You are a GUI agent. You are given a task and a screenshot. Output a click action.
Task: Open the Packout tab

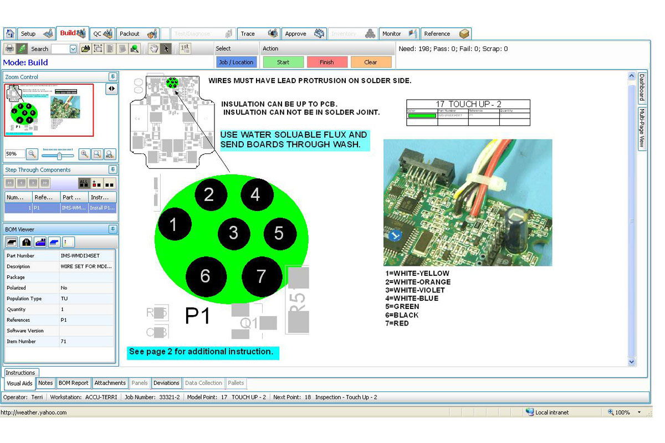(x=139, y=34)
